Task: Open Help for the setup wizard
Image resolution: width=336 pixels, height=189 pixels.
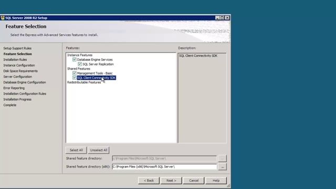Action: 216,181
